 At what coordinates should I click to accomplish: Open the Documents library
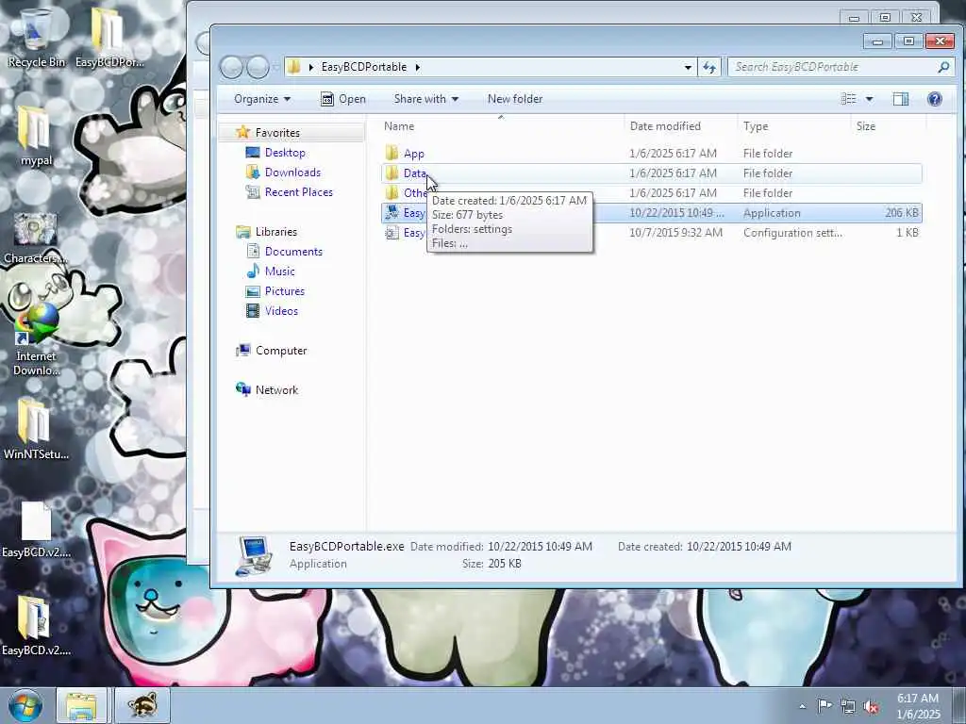[x=293, y=252]
